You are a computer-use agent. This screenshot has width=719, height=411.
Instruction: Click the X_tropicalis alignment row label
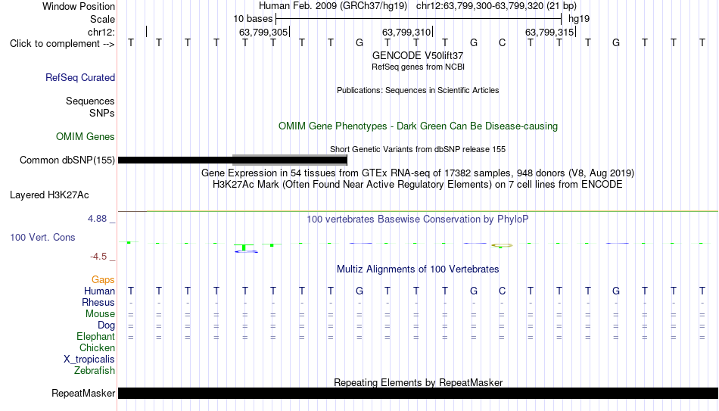click(x=89, y=360)
